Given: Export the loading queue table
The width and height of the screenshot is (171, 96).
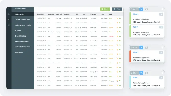Looking at the screenshot, I should point(105,9).
